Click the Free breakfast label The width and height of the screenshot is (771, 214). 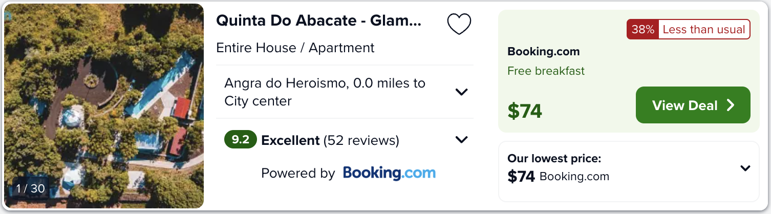tap(546, 71)
